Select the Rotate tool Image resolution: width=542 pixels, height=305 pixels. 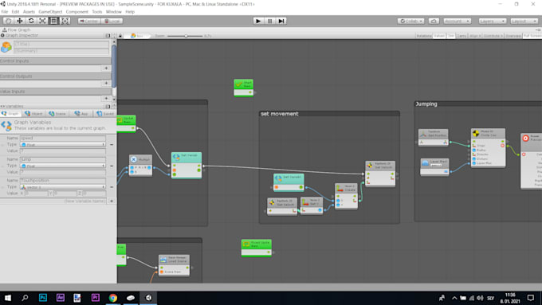tap(31, 21)
